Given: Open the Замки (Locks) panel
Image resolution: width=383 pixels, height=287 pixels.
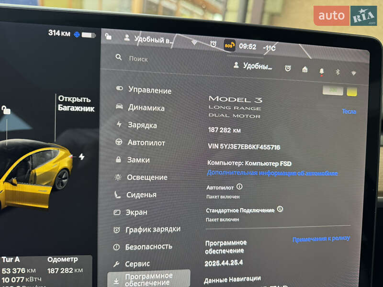Looking at the screenshot, I should 119,160.
